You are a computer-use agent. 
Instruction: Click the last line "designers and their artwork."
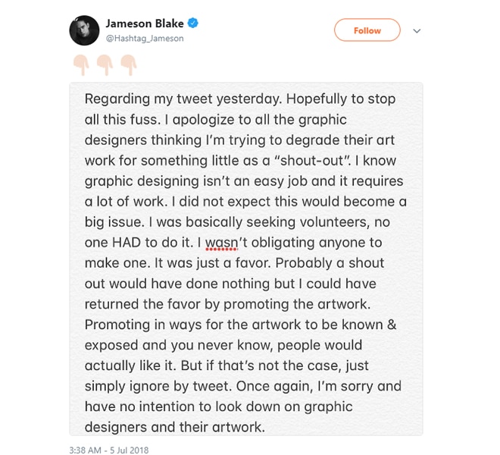[x=175, y=427]
